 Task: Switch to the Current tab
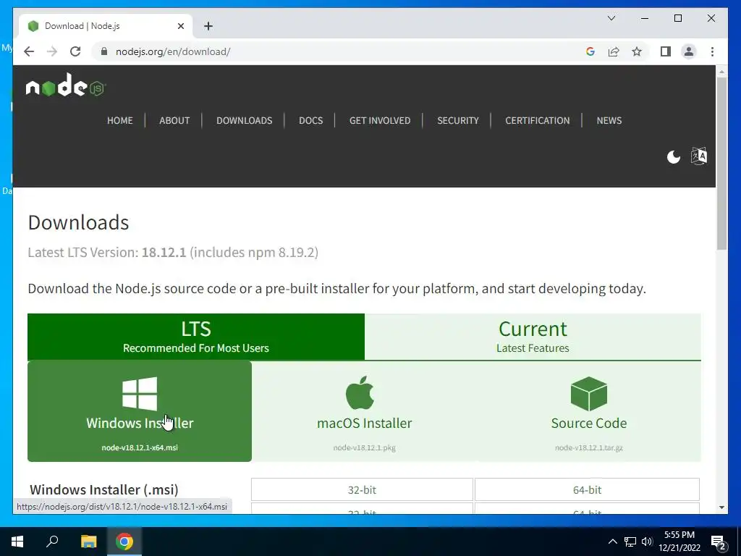coord(533,337)
